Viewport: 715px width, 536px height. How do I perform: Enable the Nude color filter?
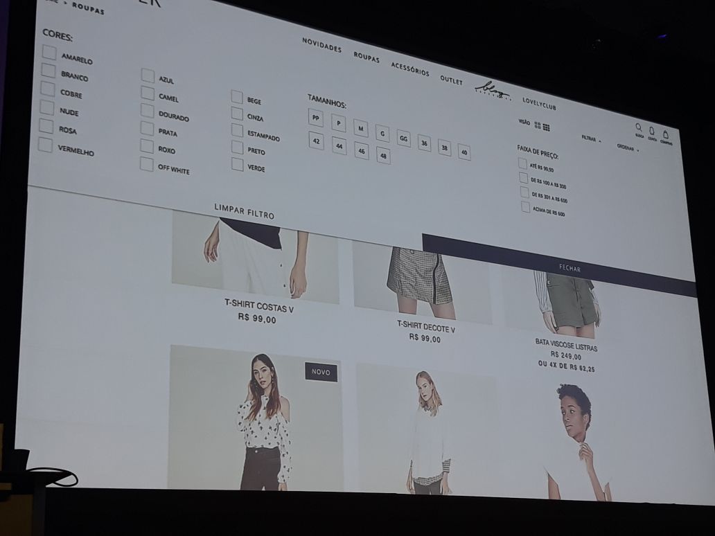click(x=46, y=107)
